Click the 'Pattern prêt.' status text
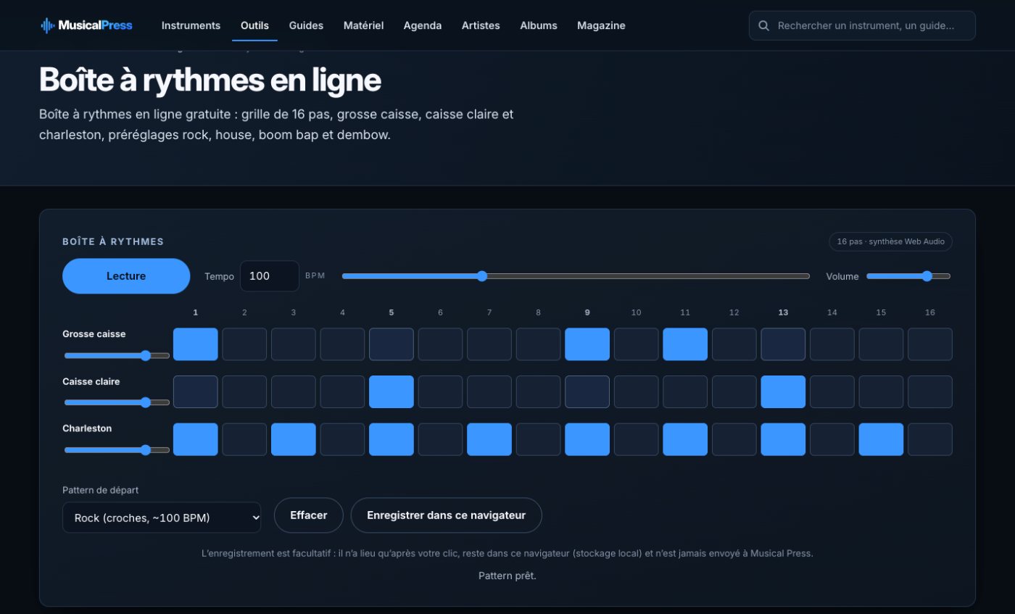Viewport: 1015px width, 614px height. pos(507,576)
